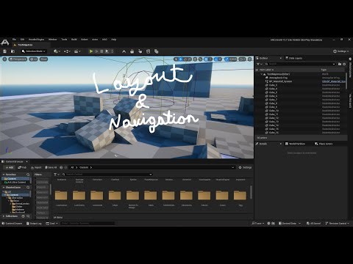The image size is (353, 264).
Task: Click the Save current level icon
Action: pos(4,51)
